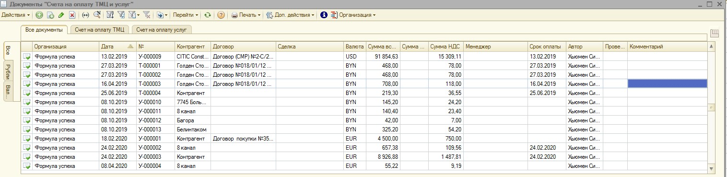The image size is (727, 177).
Task: Select the vertical Все side tab
Action: pyautogui.click(x=8, y=50)
